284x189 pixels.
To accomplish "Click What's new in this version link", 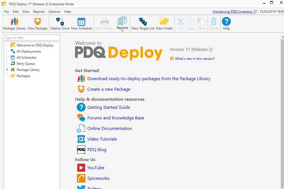I will coord(195,58).
